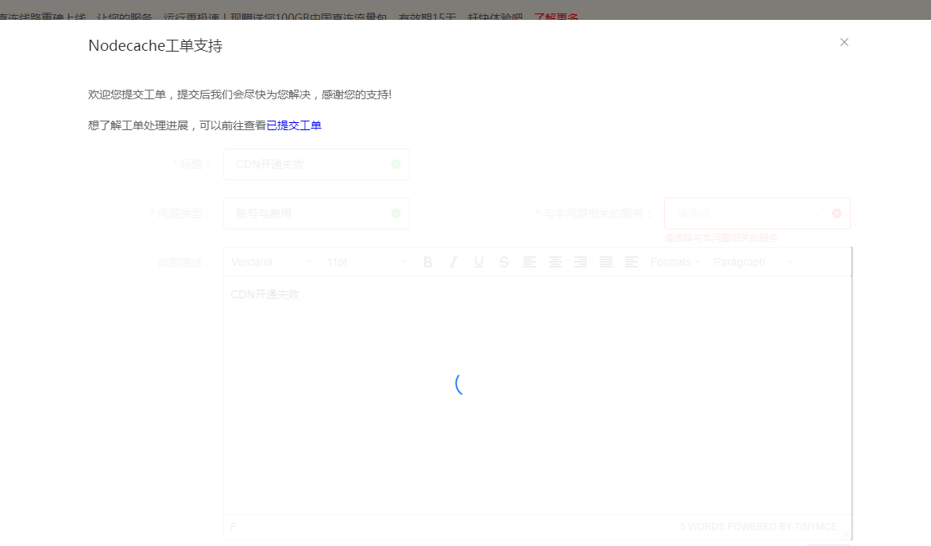
Task: Click the POWERED BY TINYMCE status text
Action: tap(782, 527)
